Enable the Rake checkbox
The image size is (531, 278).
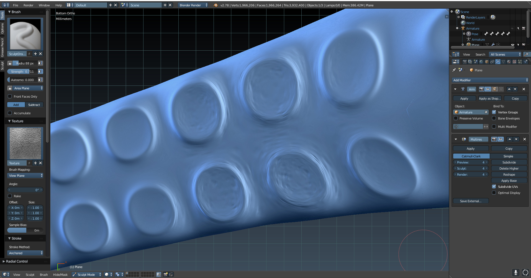click(x=10, y=196)
